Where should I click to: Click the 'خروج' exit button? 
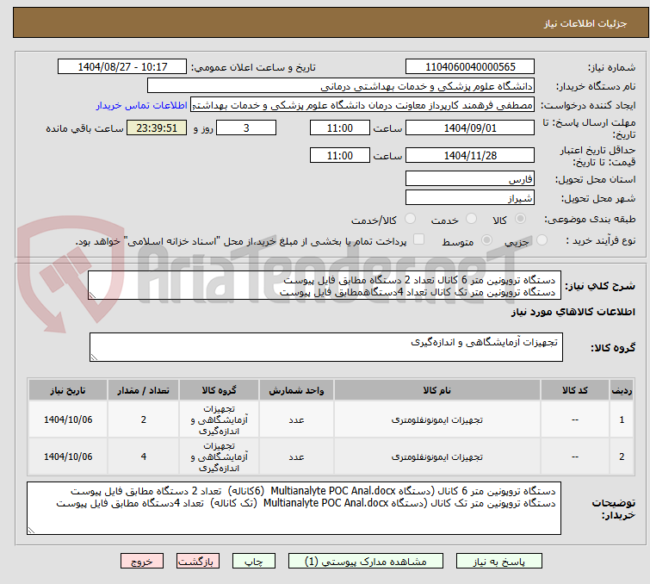tap(142, 561)
